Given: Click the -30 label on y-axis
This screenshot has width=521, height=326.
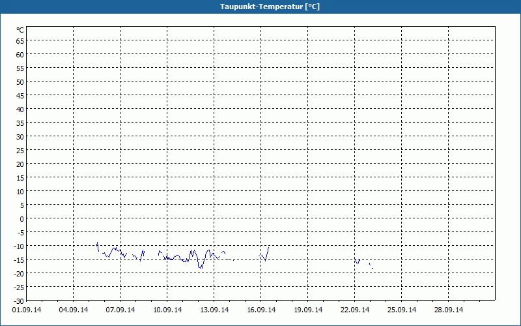Looking at the screenshot, I should [19, 301].
